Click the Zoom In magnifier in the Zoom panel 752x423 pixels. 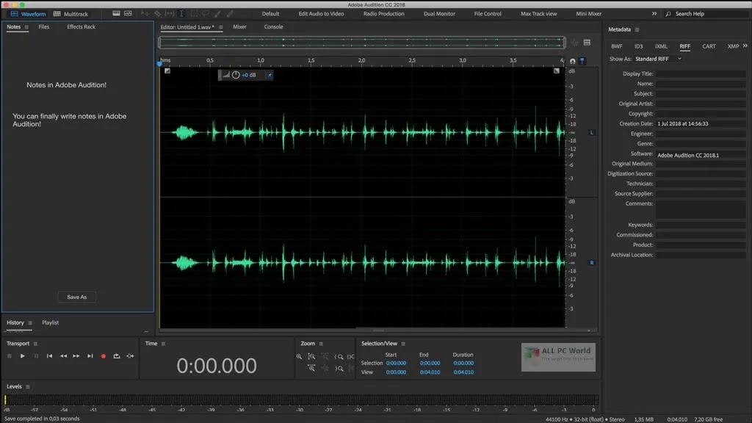300,356
